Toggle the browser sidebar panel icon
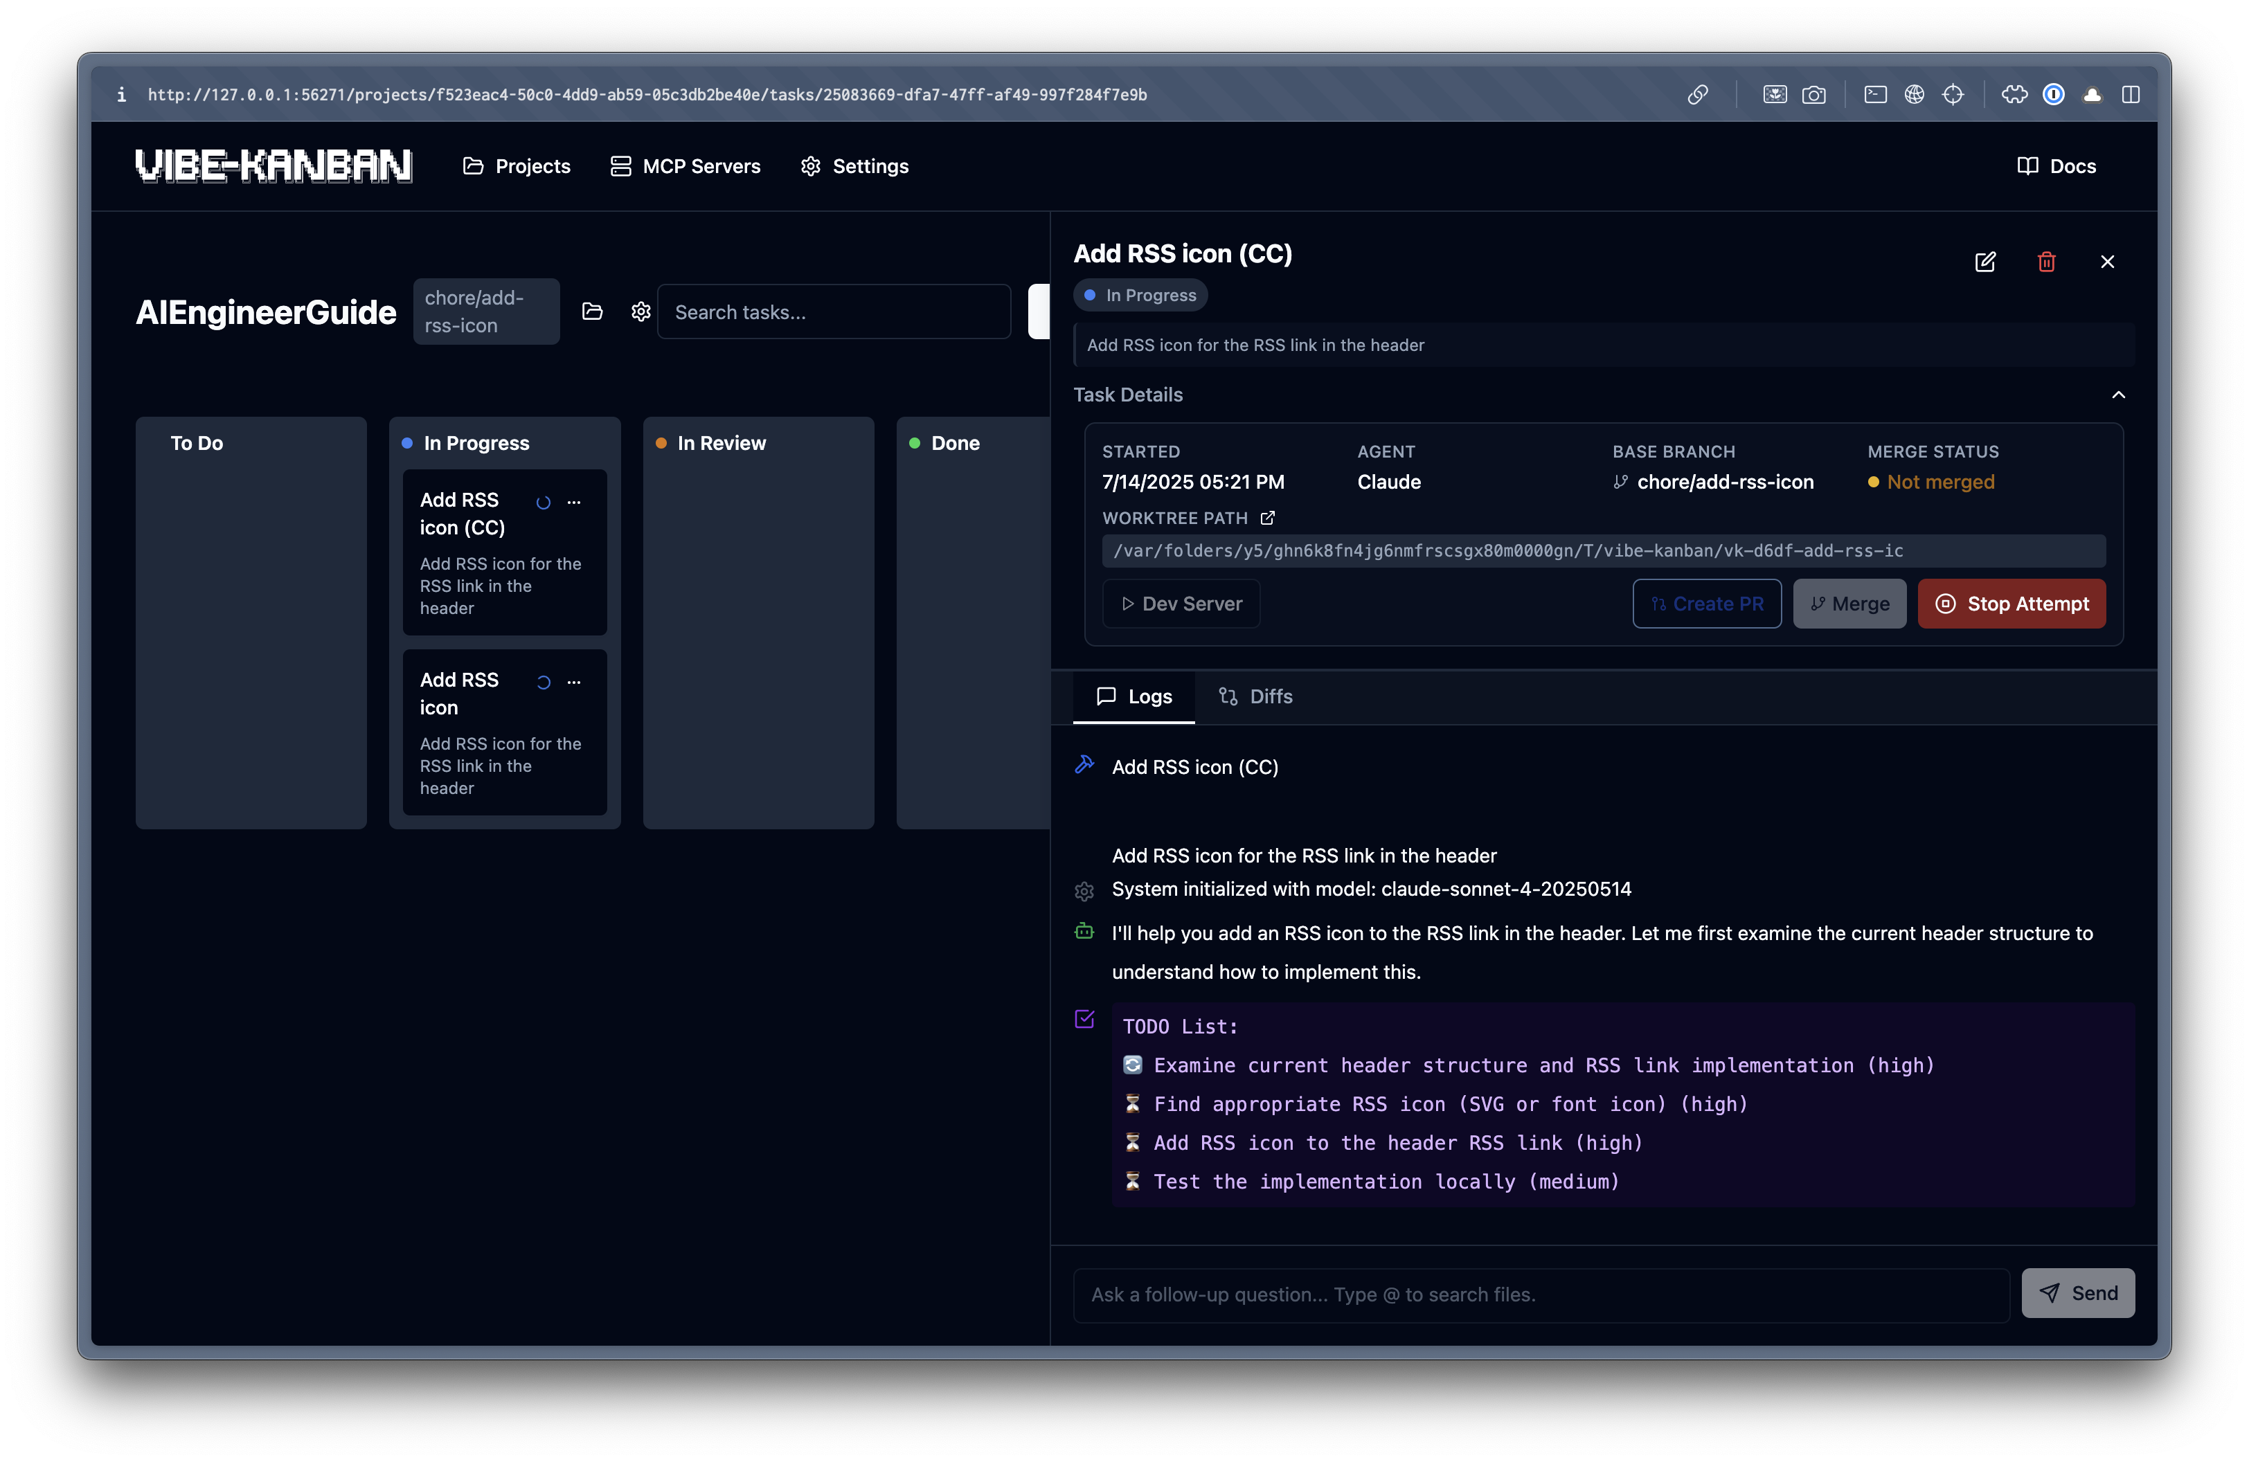This screenshot has height=1462, width=2249. tap(2131, 94)
